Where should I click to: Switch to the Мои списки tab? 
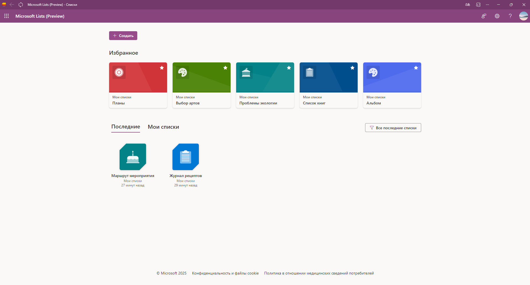point(163,127)
